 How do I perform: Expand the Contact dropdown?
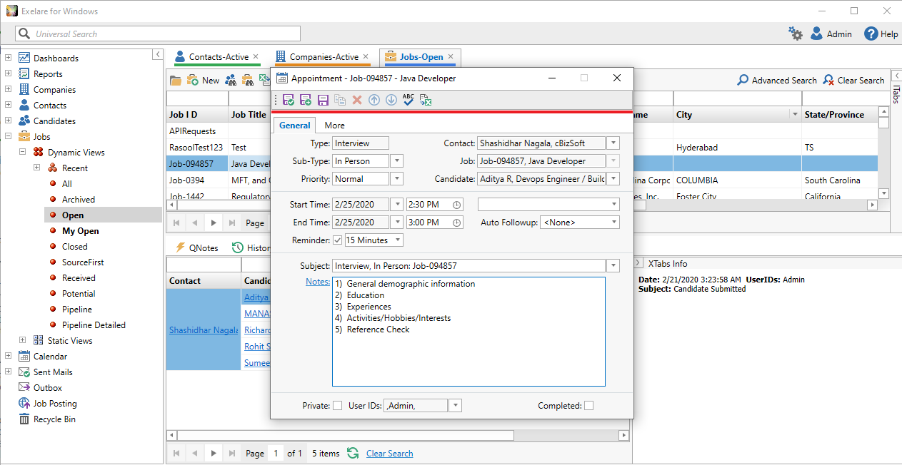click(x=613, y=143)
